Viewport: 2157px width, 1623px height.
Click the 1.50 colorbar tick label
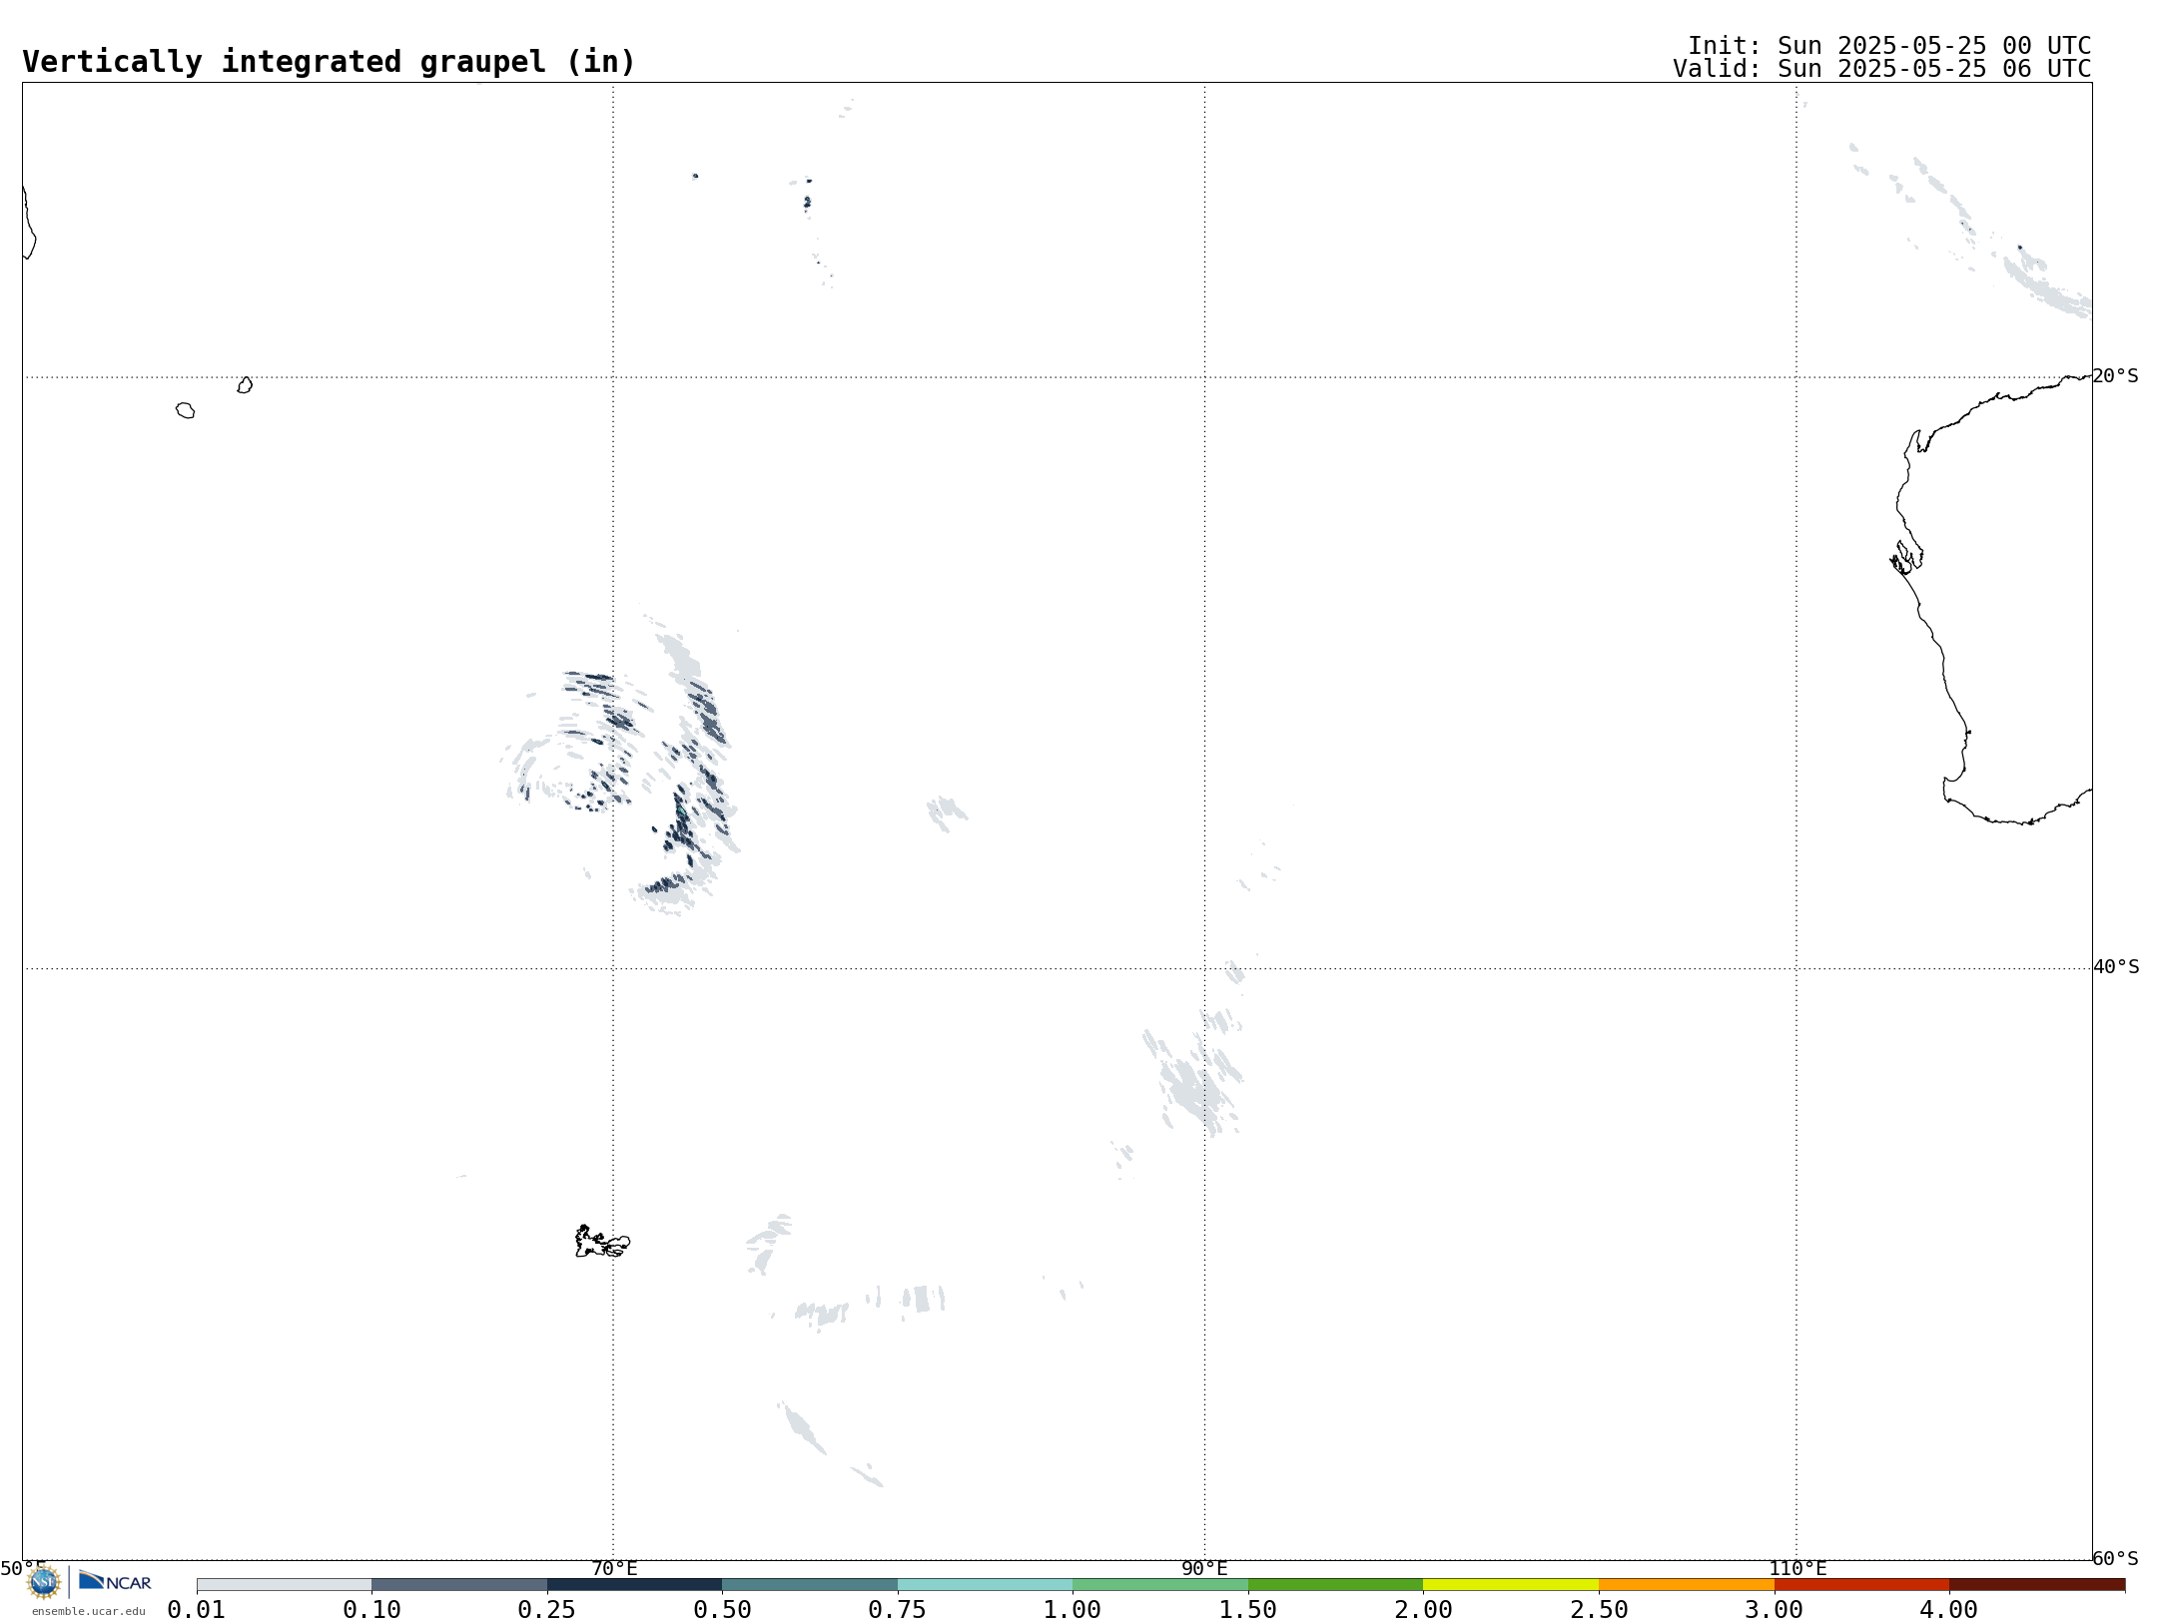pyautogui.click(x=1248, y=1610)
